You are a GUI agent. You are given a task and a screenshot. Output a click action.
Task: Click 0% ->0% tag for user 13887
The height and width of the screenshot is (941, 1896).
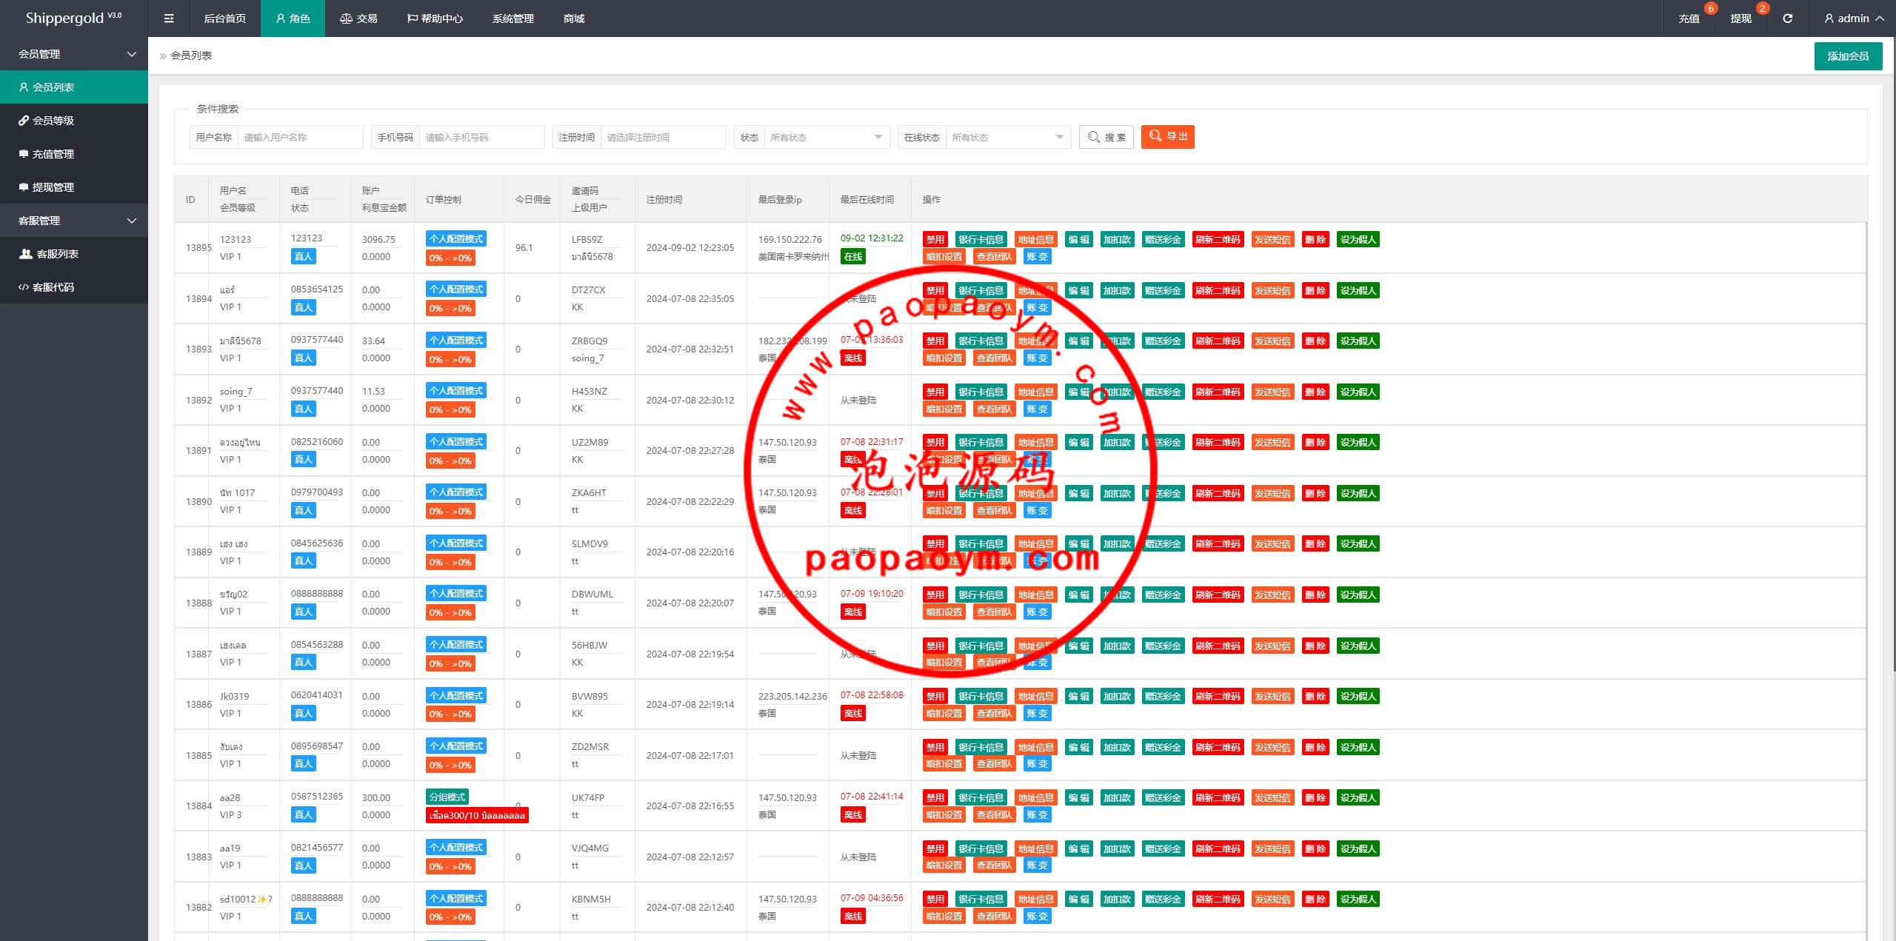(x=450, y=663)
